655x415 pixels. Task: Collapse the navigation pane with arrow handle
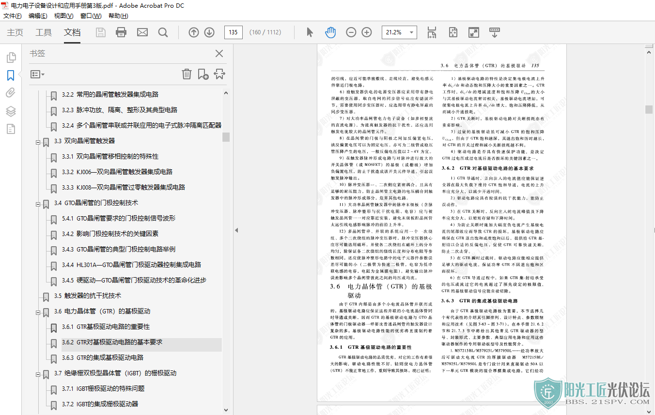point(236,230)
